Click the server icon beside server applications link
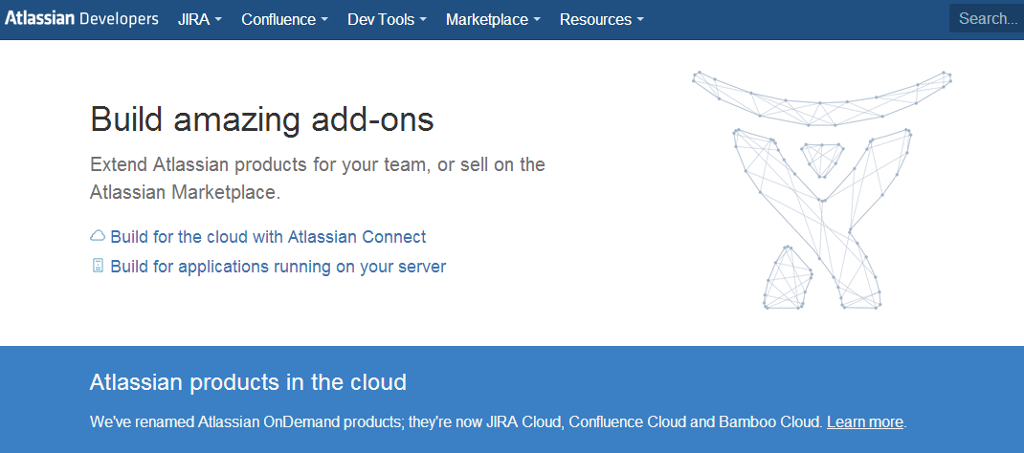This screenshot has height=453, width=1024. click(x=98, y=266)
